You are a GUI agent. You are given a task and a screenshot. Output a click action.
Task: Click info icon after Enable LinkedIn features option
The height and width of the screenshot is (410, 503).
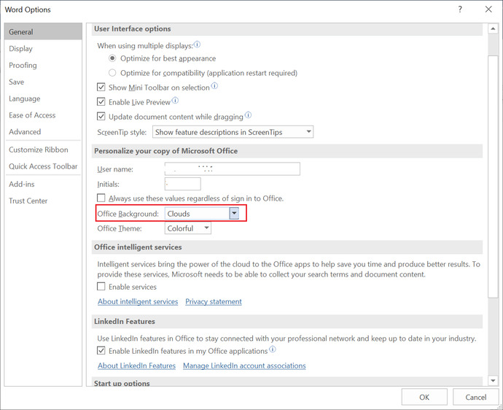pyautogui.click(x=273, y=349)
